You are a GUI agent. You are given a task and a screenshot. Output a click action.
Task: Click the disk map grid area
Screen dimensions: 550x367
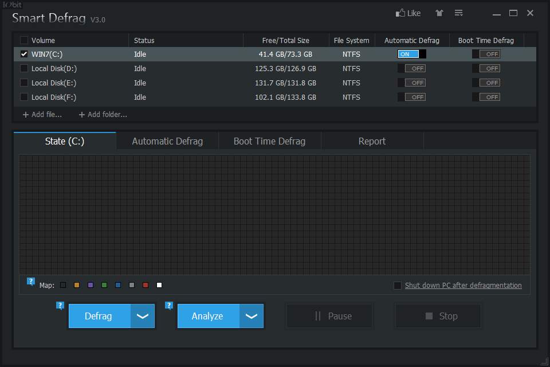coord(274,214)
